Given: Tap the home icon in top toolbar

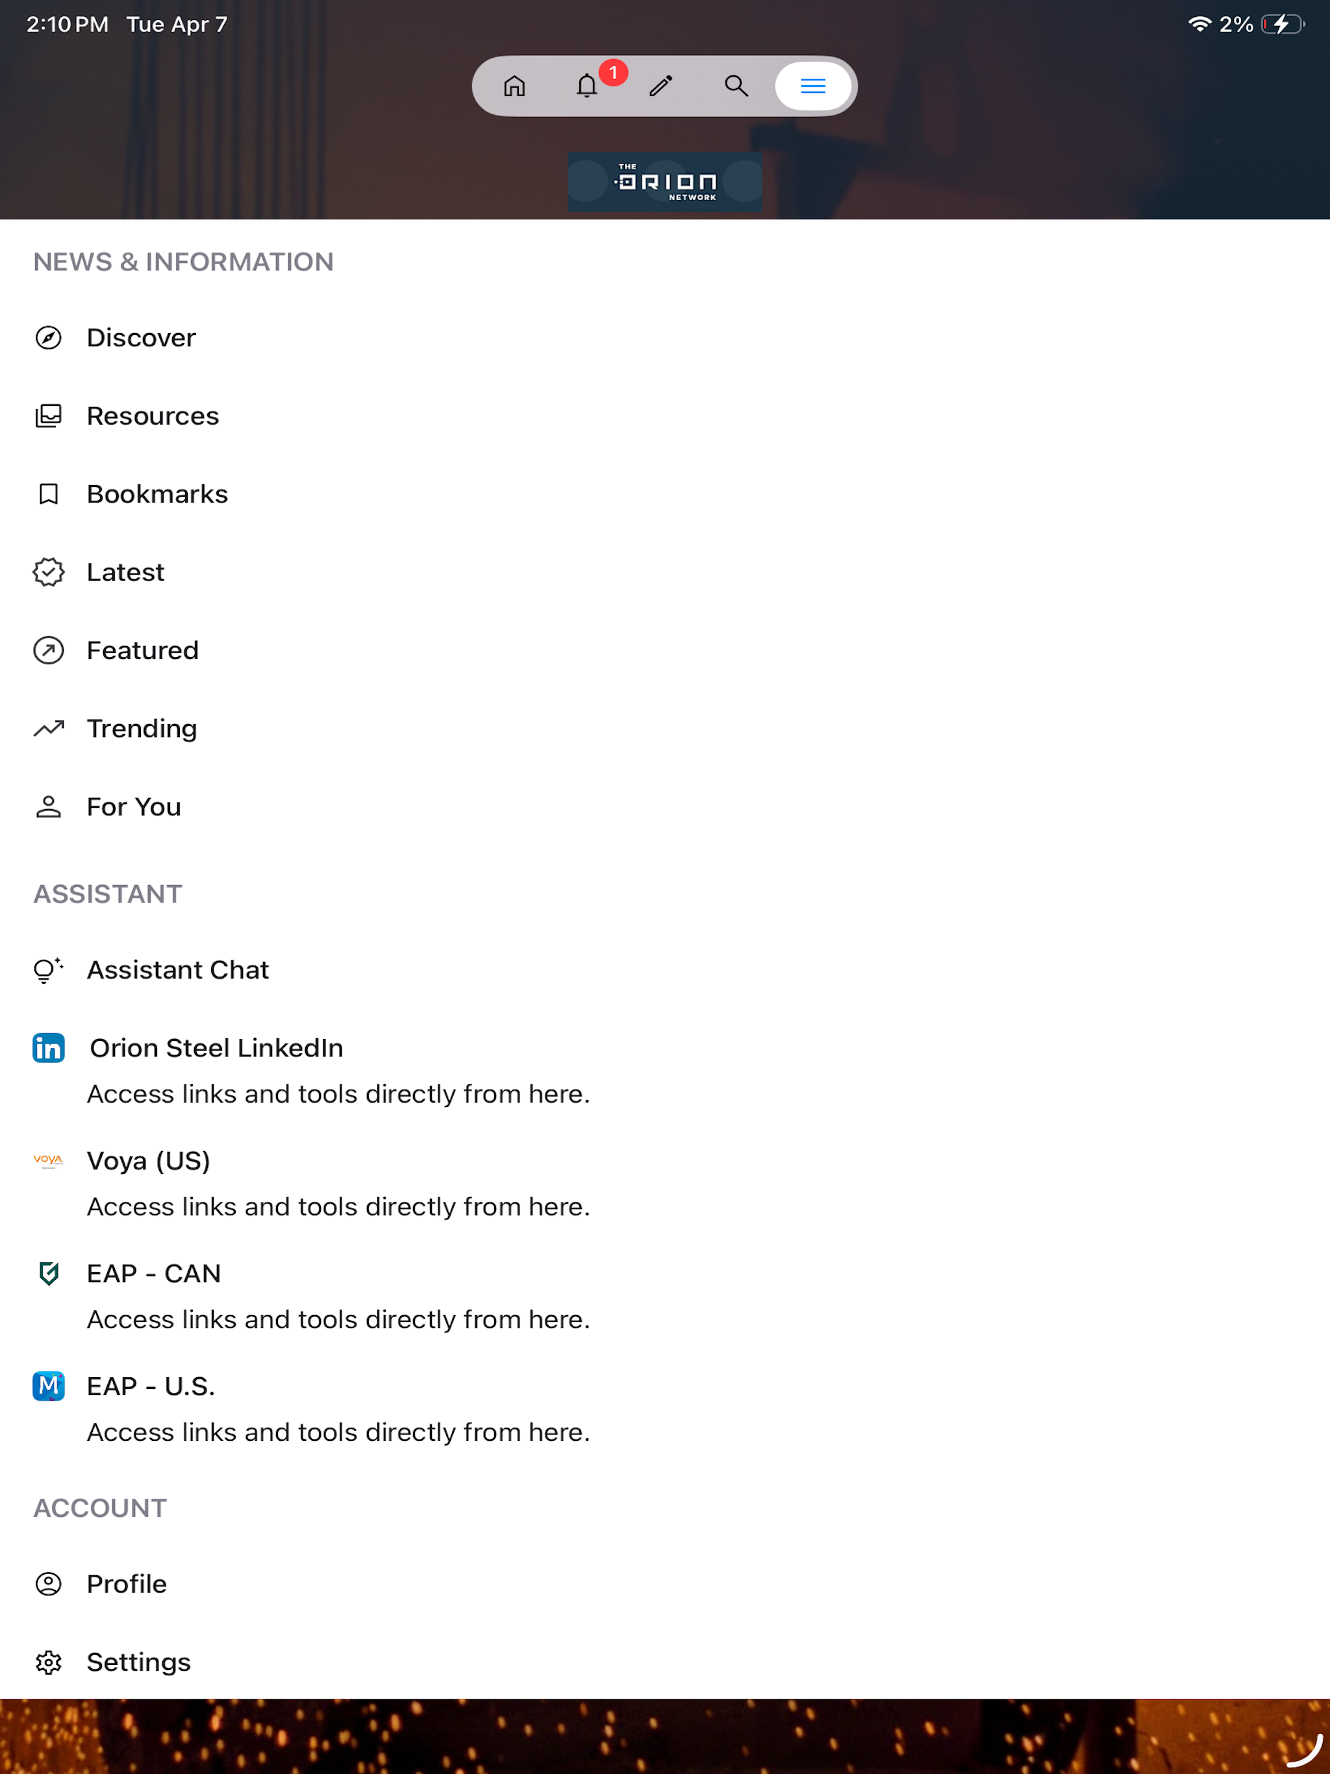Looking at the screenshot, I should [514, 86].
